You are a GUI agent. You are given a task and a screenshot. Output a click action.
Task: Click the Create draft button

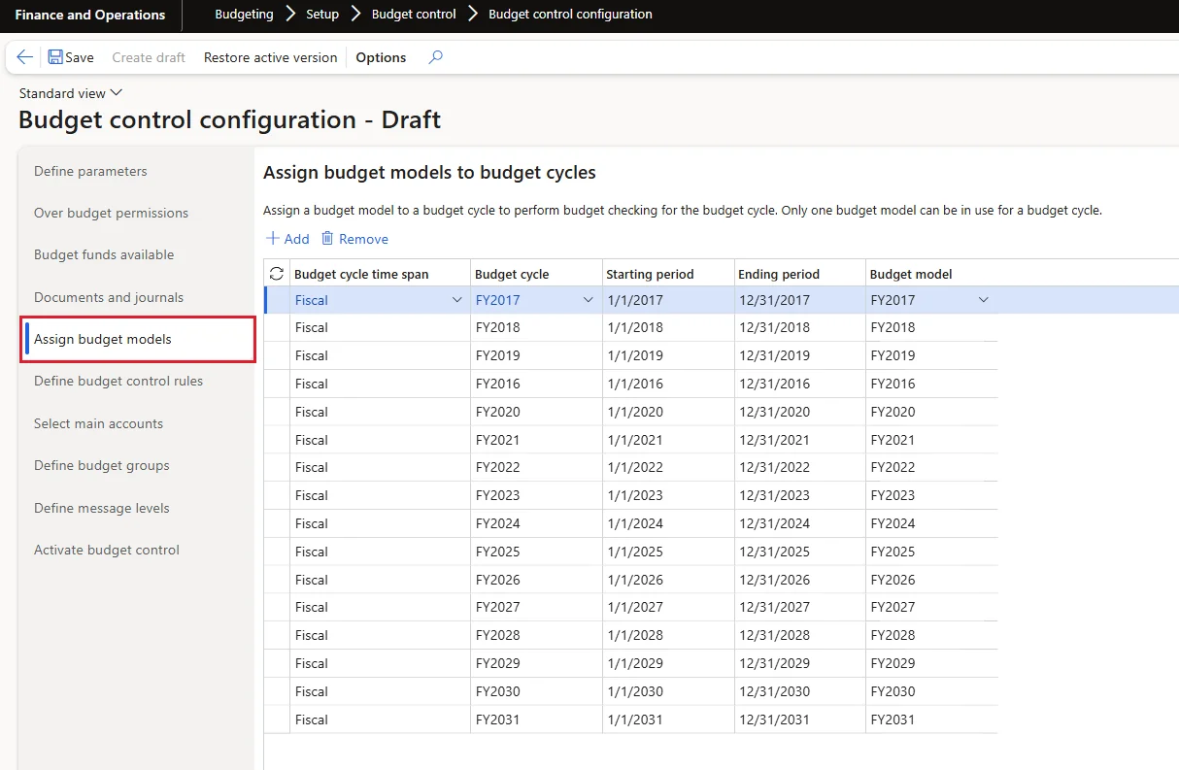149,57
